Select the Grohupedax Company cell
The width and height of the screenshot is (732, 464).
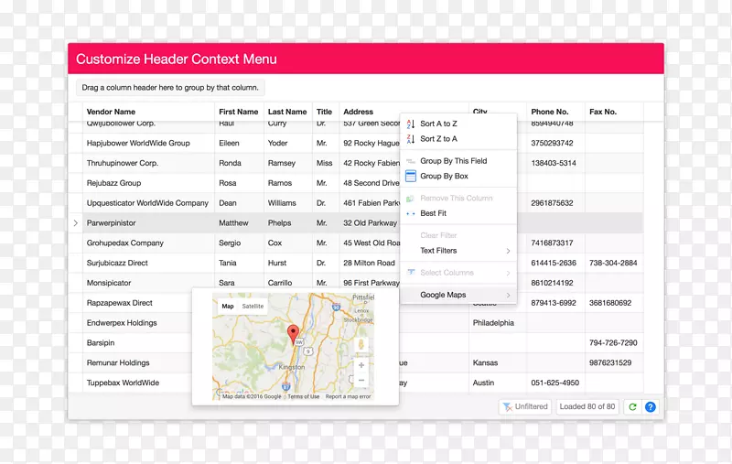click(x=148, y=243)
